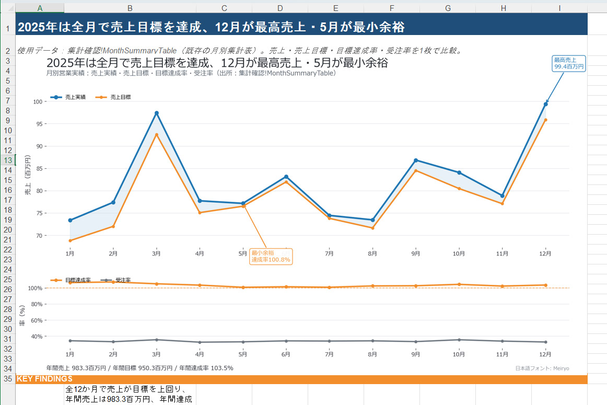
Task: Click the 売上目標 legend marker
Action: pos(101,97)
